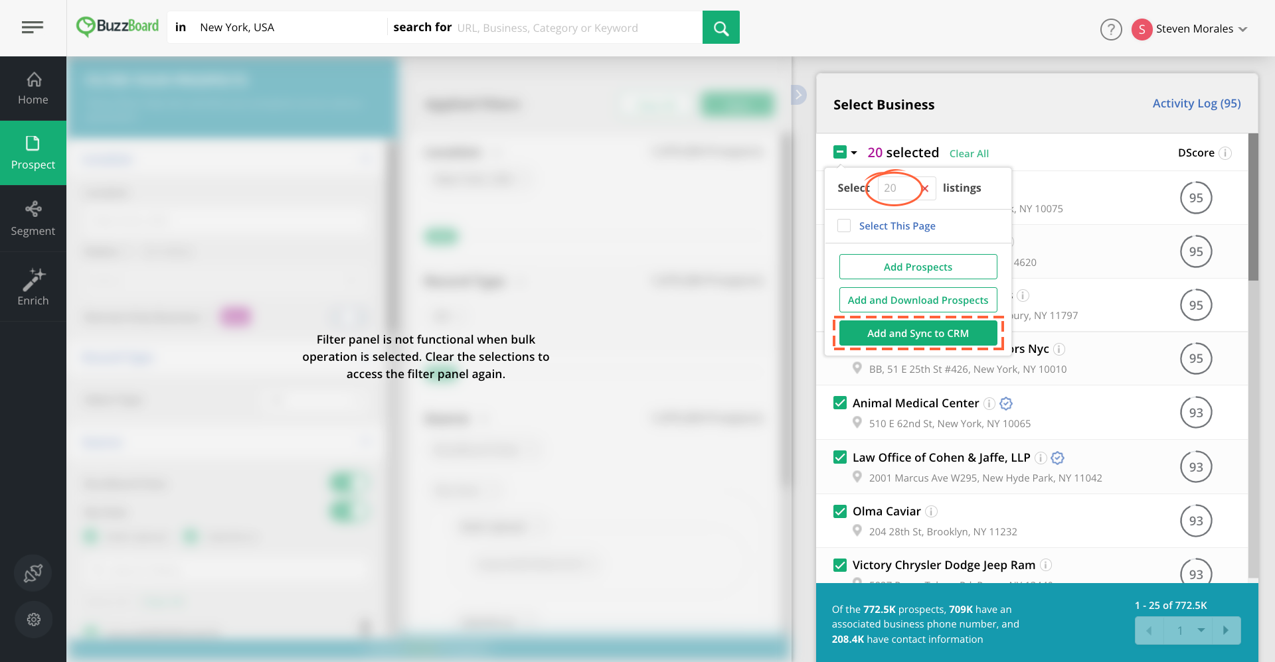Screen dimensions: 1275x662
Task: Click the DScore info icon
Action: click(x=1226, y=153)
